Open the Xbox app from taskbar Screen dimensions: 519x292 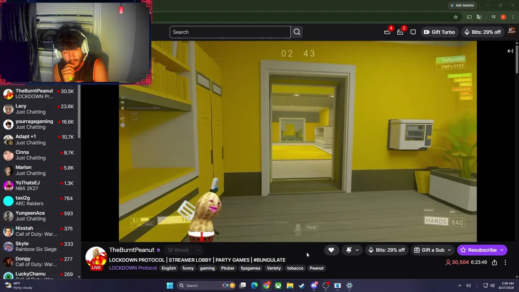tap(278, 286)
